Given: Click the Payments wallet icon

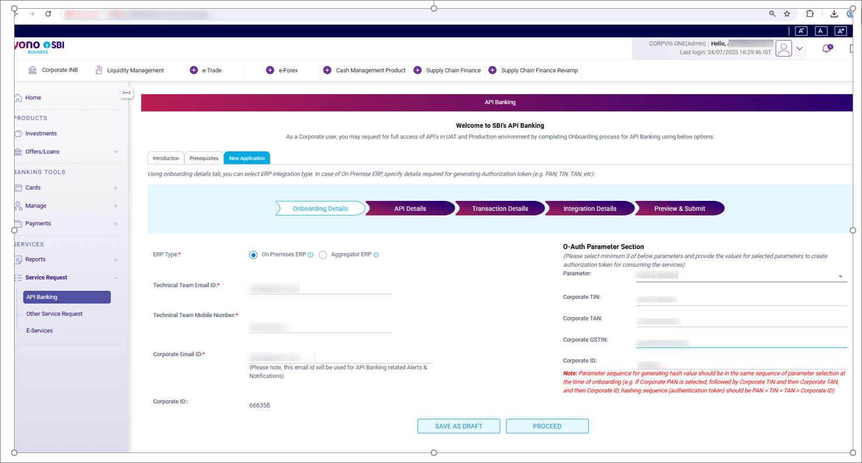Looking at the screenshot, I should click(18, 224).
